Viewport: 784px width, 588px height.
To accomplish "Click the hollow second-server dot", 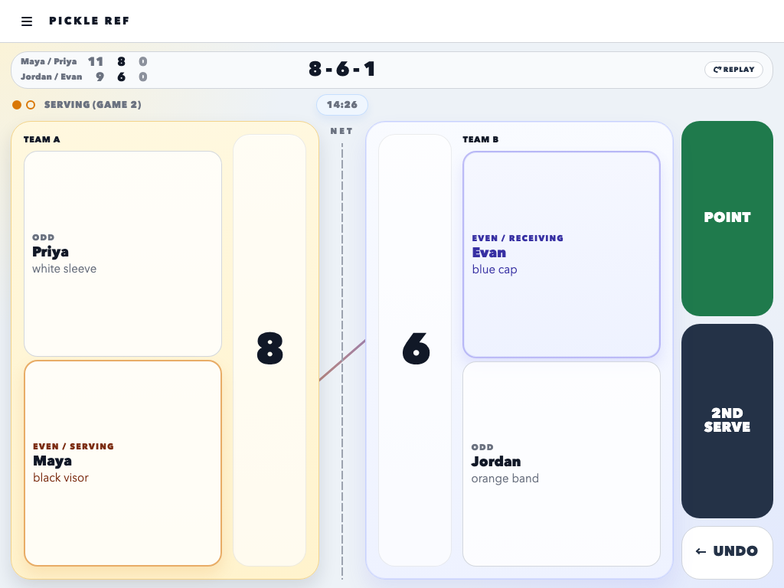I will 31,105.
